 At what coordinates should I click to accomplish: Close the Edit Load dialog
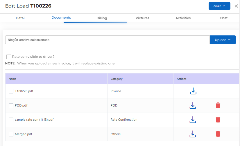(x=236, y=6)
